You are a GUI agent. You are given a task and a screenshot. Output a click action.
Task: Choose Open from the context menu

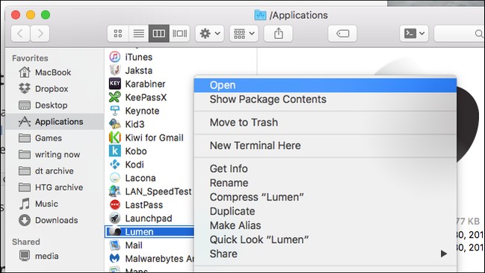(325, 85)
